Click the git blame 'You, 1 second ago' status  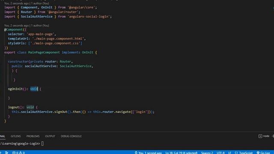tap(148, 153)
